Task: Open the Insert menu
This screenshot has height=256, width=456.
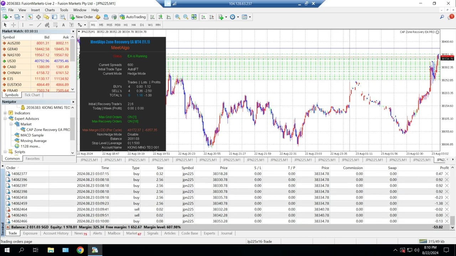Action: pos(35,10)
